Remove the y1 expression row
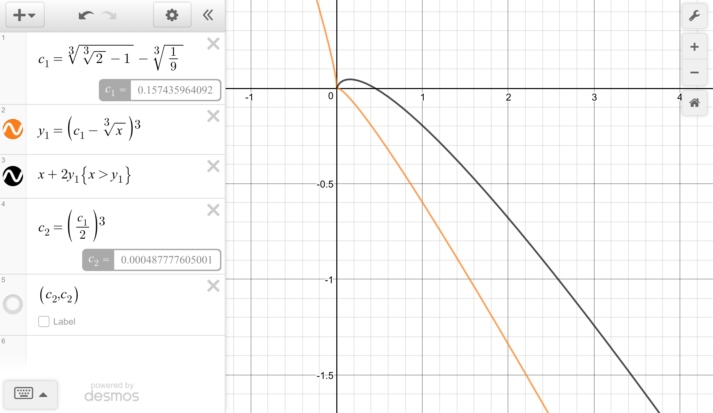The height and width of the screenshot is (413, 713). [x=213, y=116]
